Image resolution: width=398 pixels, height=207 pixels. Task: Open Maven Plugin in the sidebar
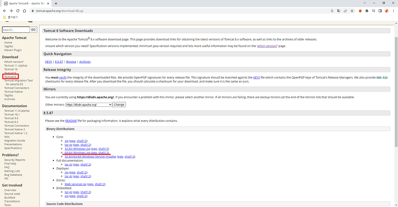13,50
